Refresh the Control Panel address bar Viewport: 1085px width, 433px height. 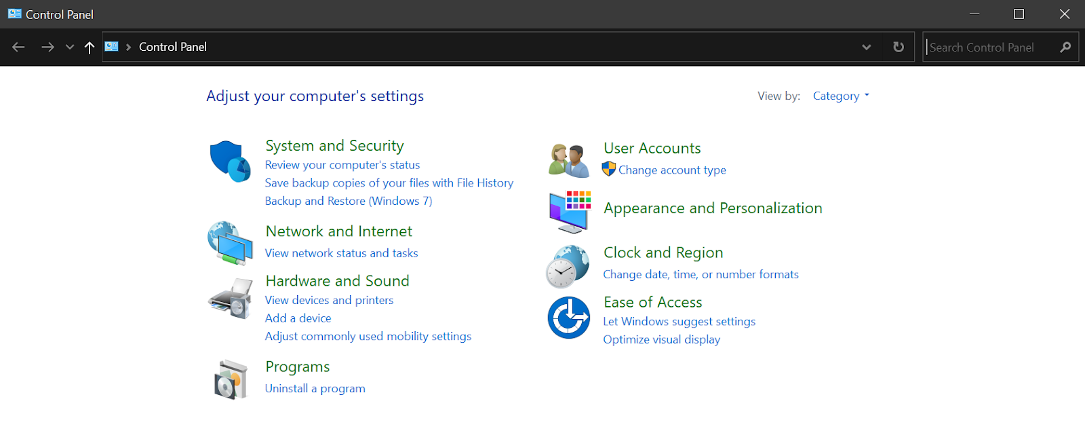point(899,47)
